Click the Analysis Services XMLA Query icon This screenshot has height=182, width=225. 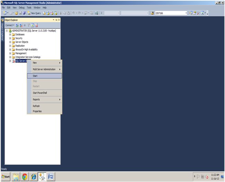[55, 13]
